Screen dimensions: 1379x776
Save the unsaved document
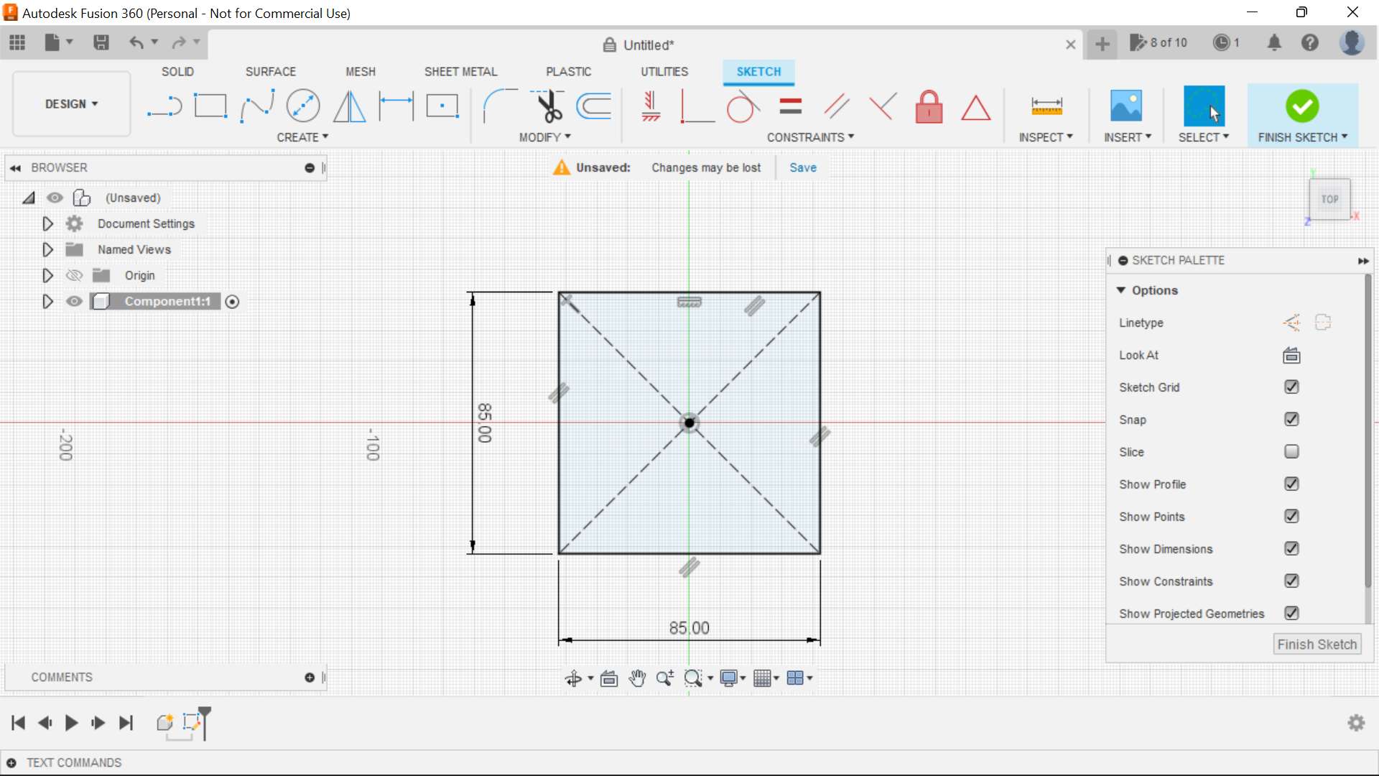(x=802, y=167)
